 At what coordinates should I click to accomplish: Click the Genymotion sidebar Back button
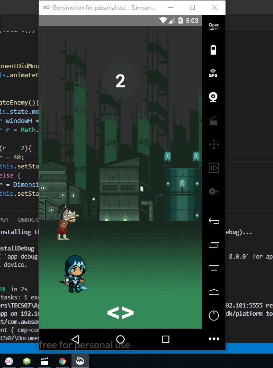tap(214, 221)
